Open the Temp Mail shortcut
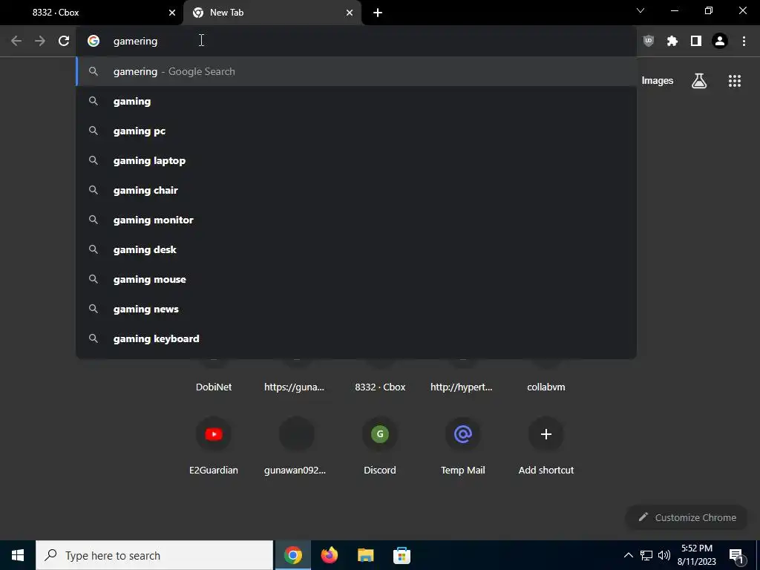The image size is (760, 570). [x=463, y=446]
